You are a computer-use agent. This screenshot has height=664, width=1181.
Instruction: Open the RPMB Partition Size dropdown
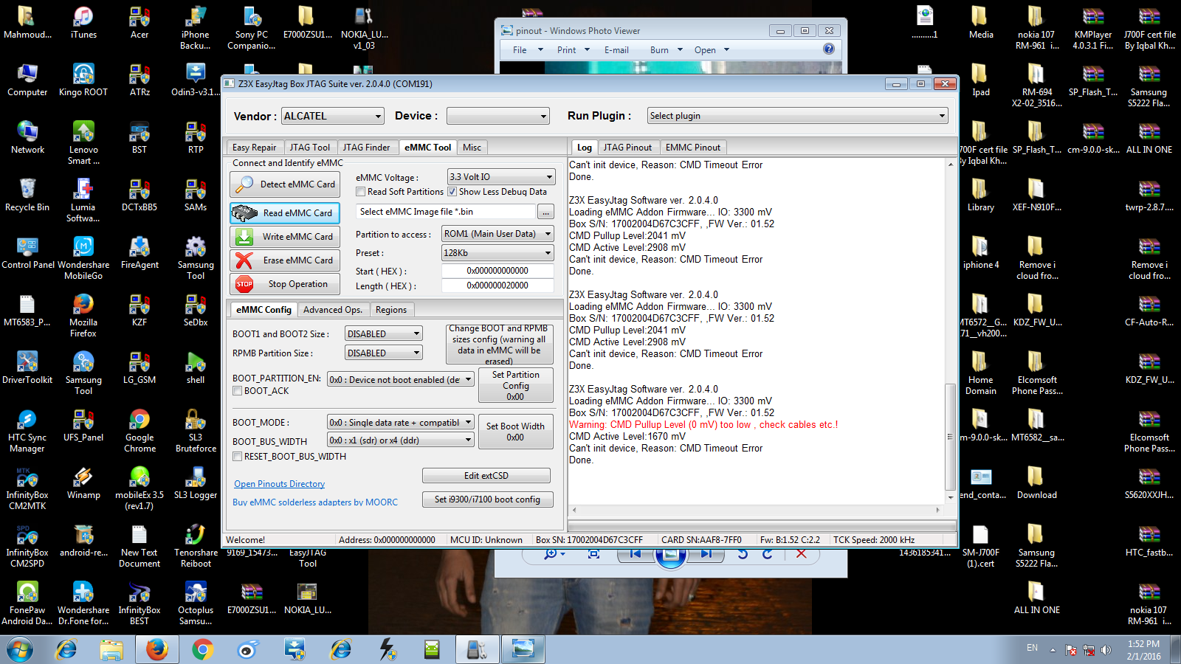[x=384, y=353]
